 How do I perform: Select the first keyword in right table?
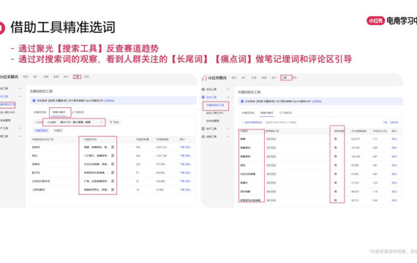click(x=243, y=139)
